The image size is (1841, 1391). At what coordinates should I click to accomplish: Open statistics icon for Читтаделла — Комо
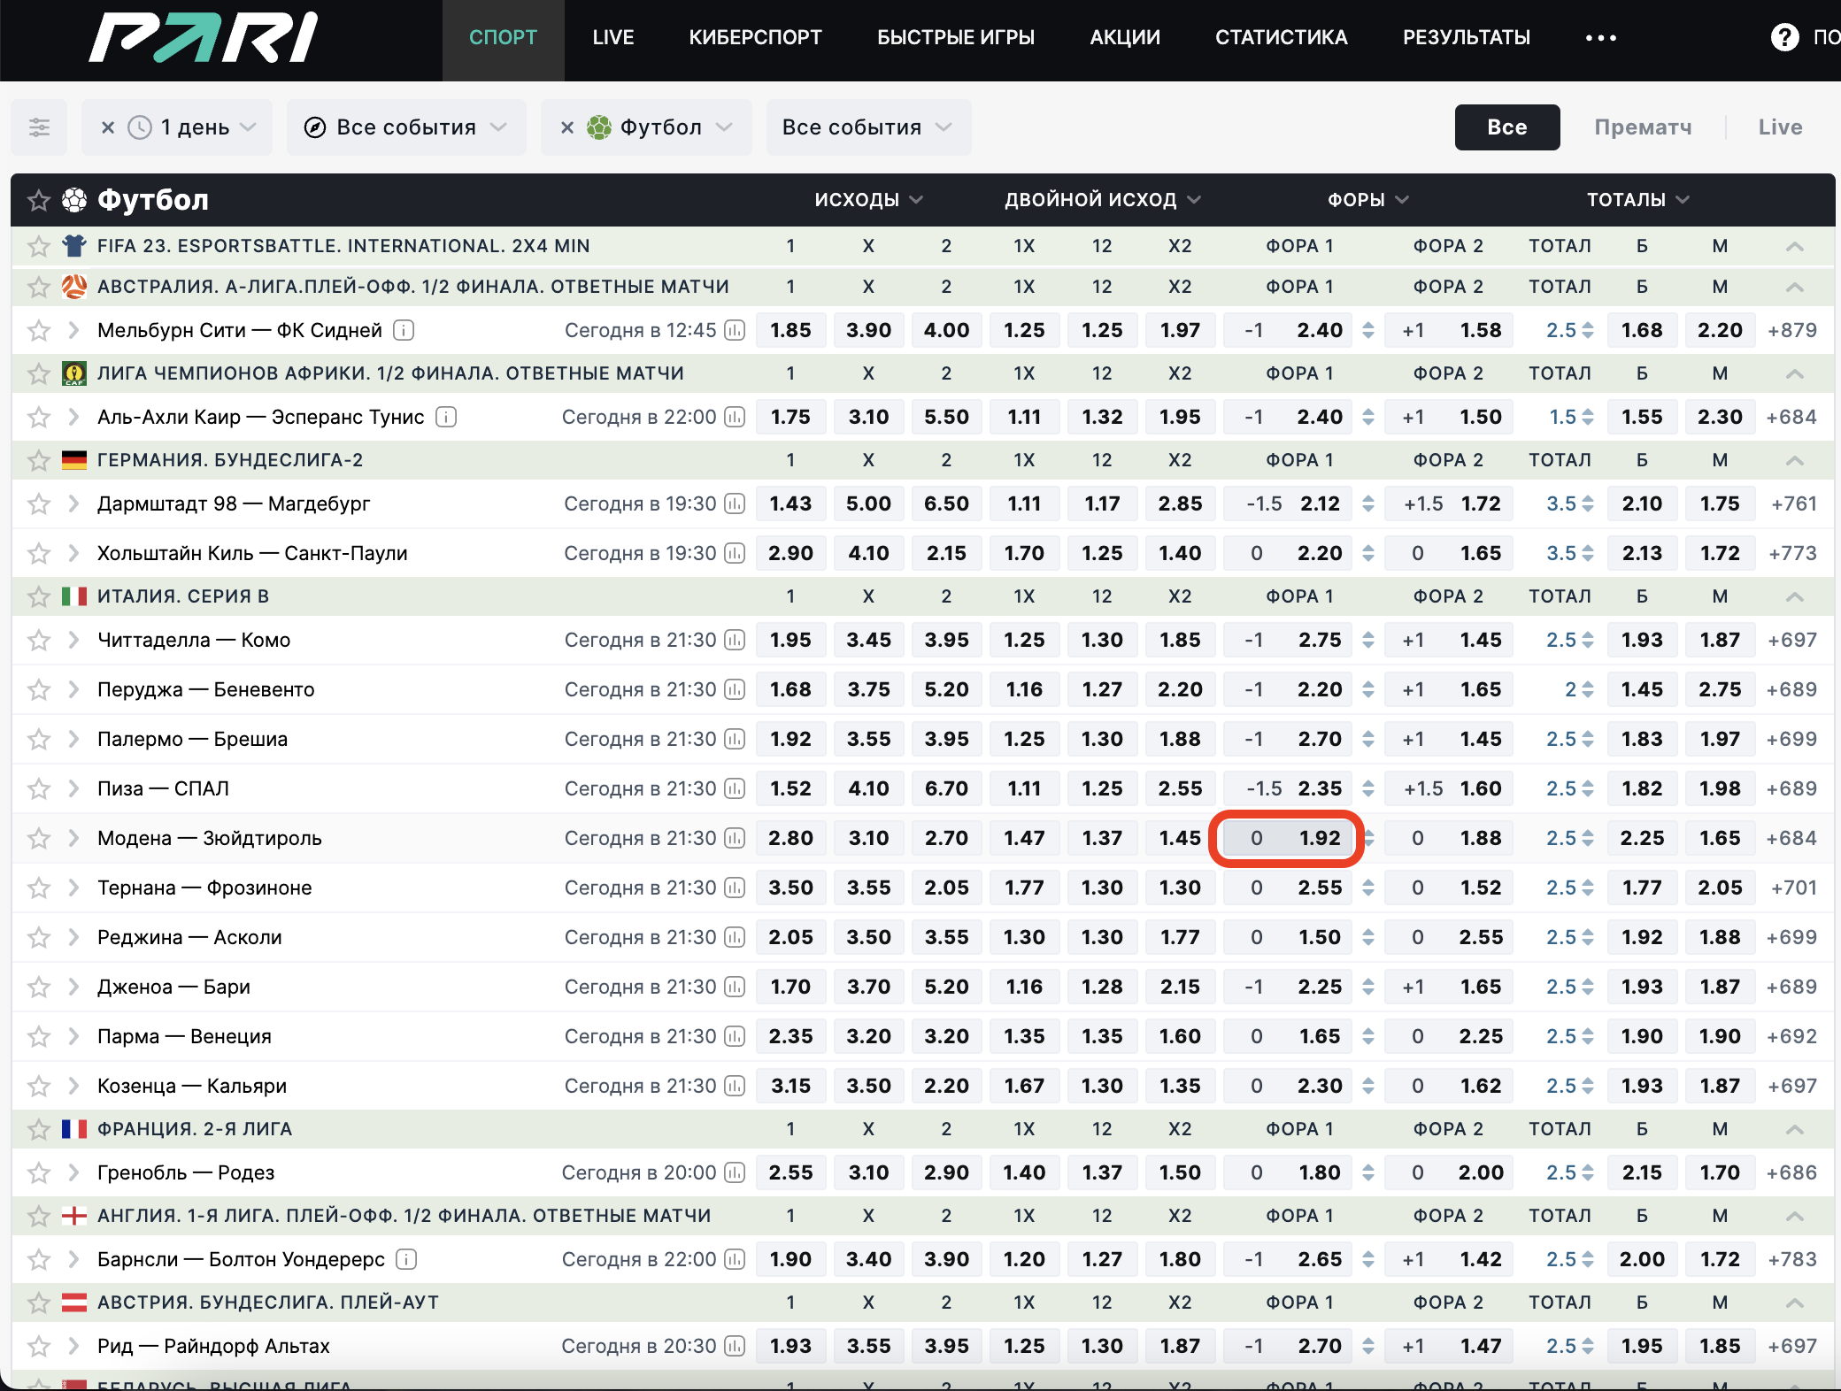click(735, 640)
